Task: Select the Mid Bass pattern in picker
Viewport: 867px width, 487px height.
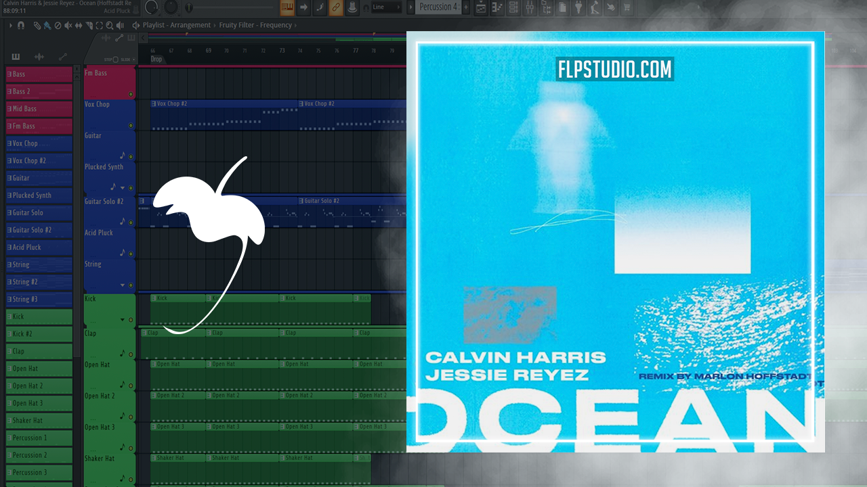Action: coord(39,109)
